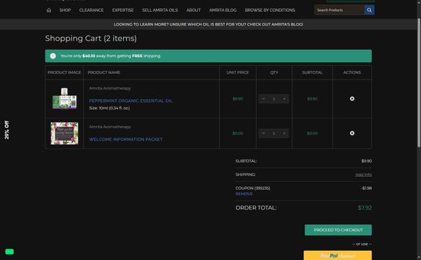
Task: Click Amrita Aromatherapy brand above Peppermint oil
Action: 110,88
